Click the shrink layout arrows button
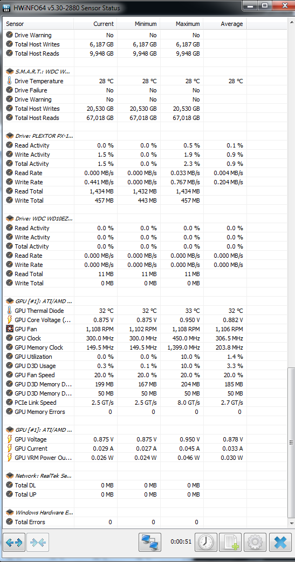This screenshot has height=562, width=295. click(38, 543)
